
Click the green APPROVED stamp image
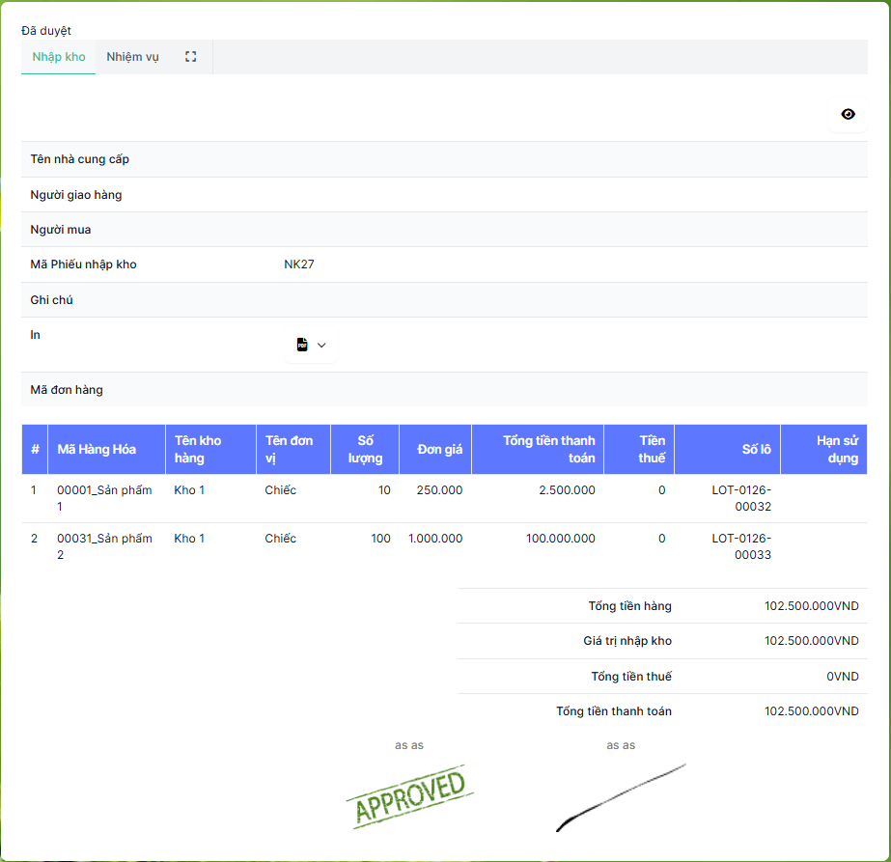[x=409, y=797]
